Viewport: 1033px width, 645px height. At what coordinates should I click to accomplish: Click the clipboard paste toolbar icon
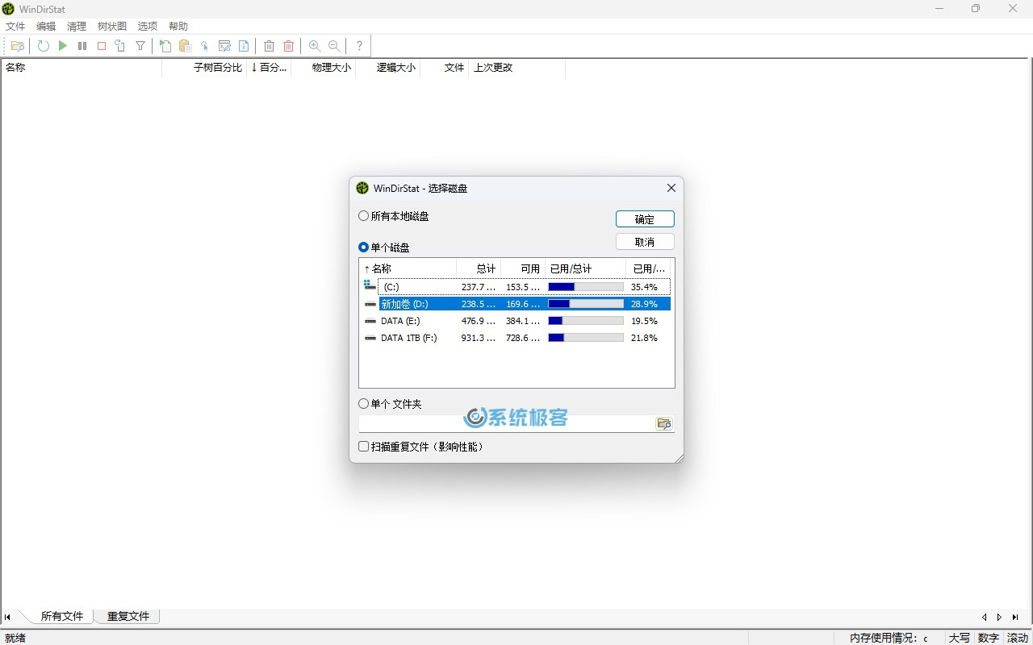(185, 46)
